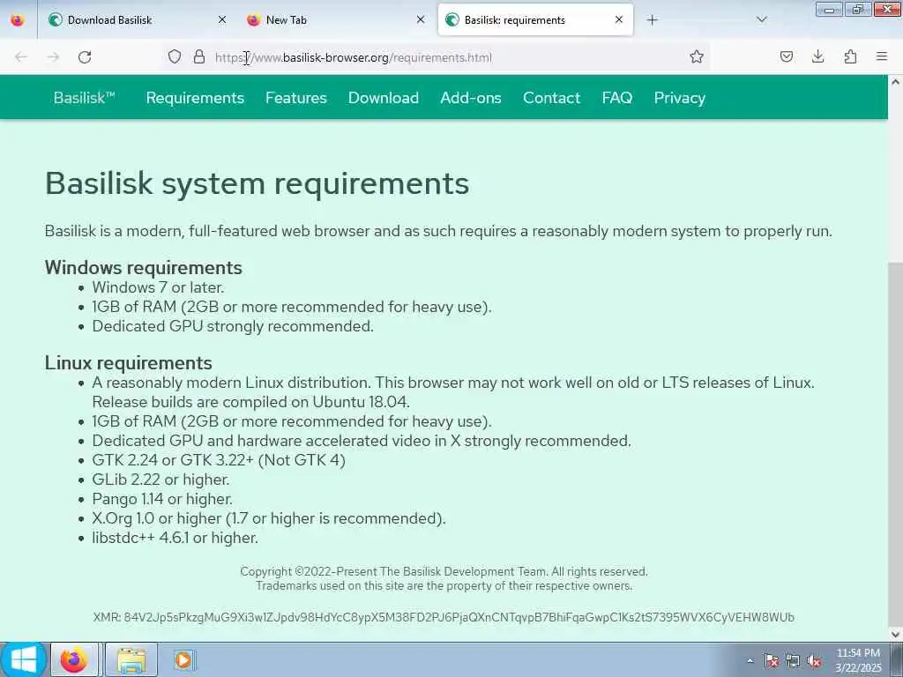Screen dimensions: 903x677
Task: Click the Firefox View icon in the tab bar
Action: tap(18, 20)
